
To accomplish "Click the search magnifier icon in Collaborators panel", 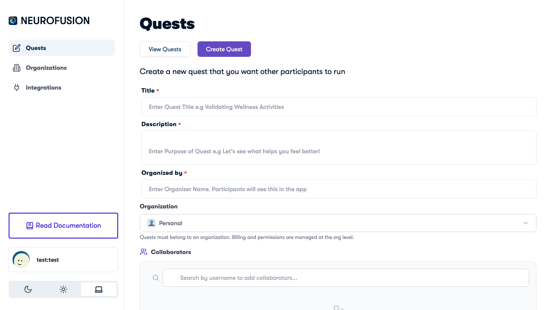I will (156, 277).
